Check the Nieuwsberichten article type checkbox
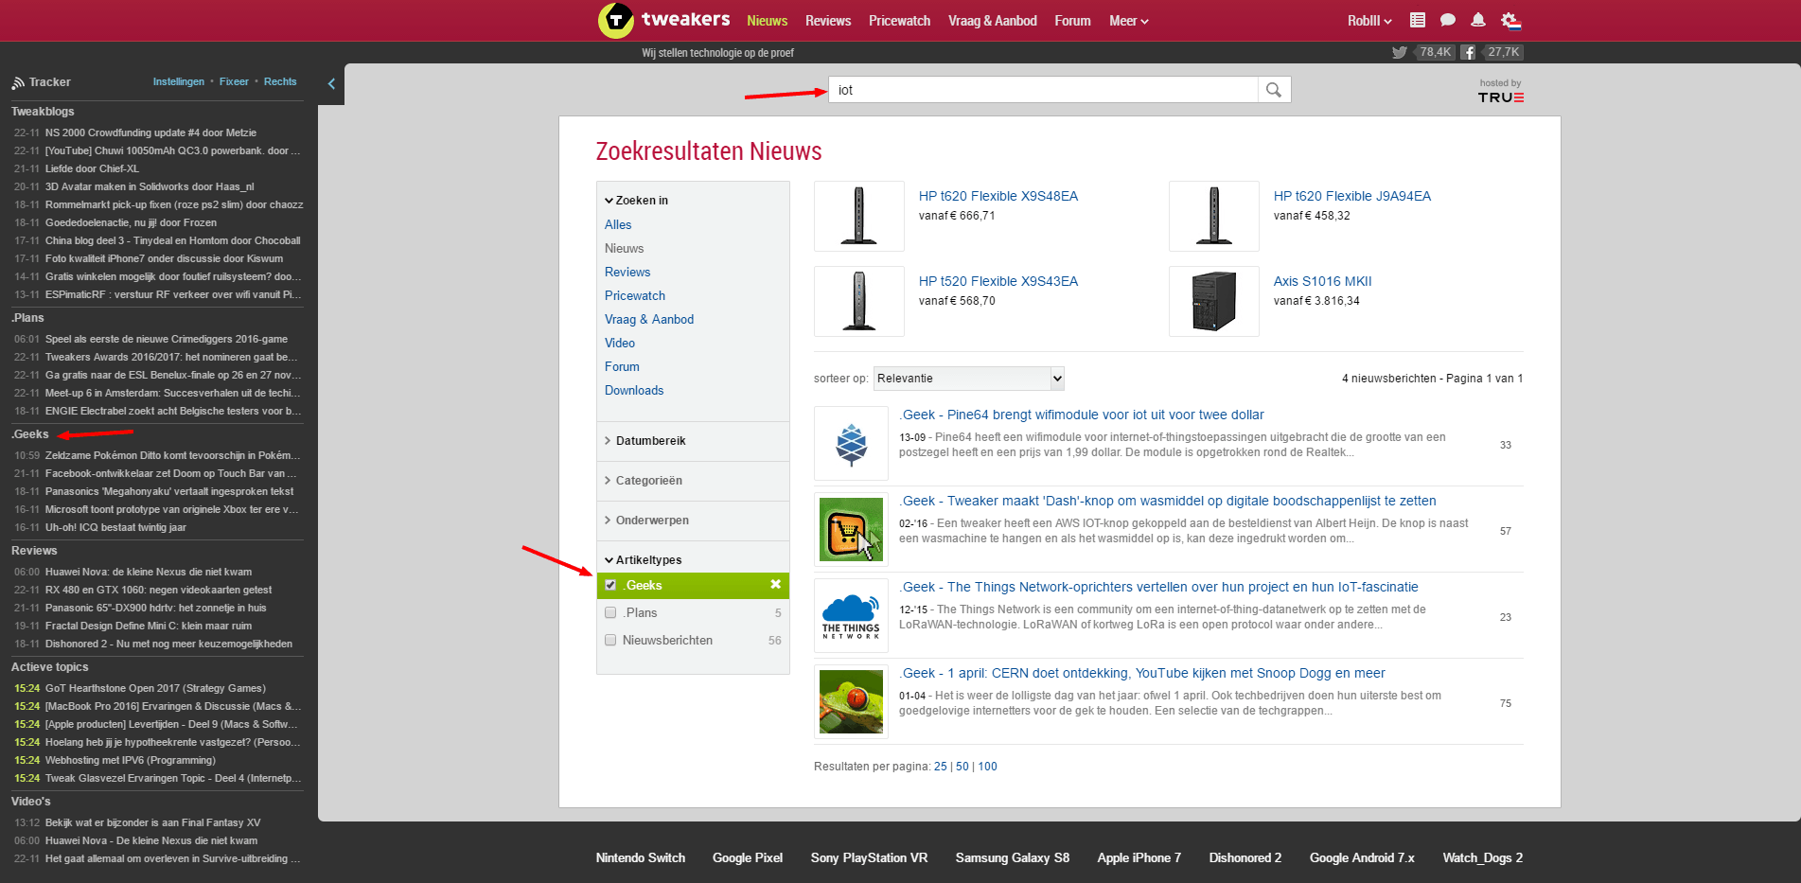 tap(610, 640)
